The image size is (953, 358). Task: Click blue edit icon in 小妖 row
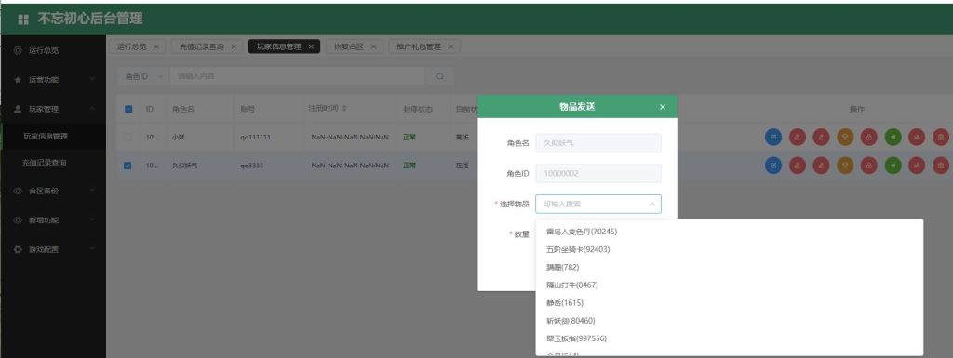[x=773, y=137]
